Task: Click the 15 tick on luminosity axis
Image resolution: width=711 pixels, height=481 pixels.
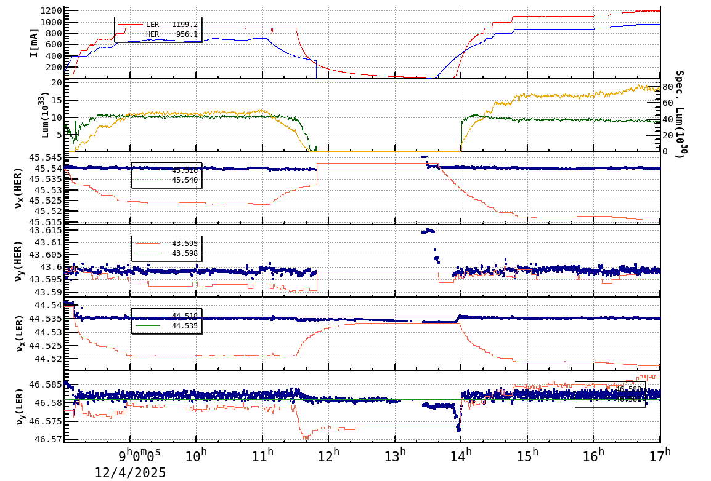Action: point(57,100)
